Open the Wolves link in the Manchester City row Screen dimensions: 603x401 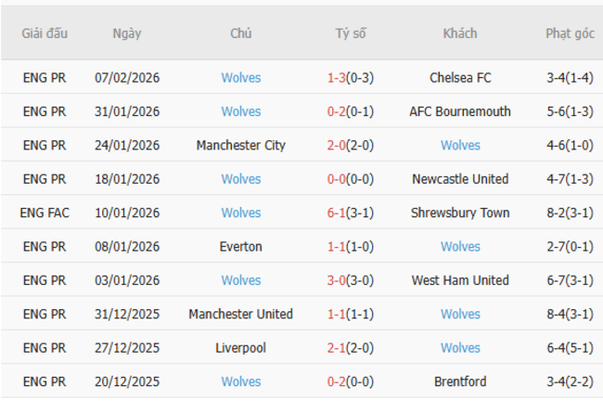pyautogui.click(x=460, y=146)
